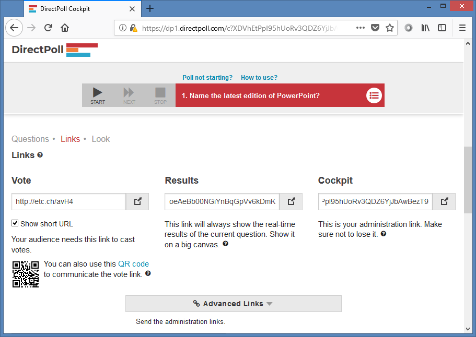Open the Cockpit link in new window

point(444,201)
